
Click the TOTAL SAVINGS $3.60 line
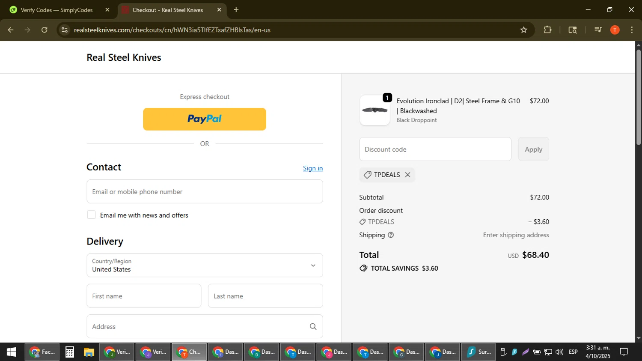click(399, 269)
